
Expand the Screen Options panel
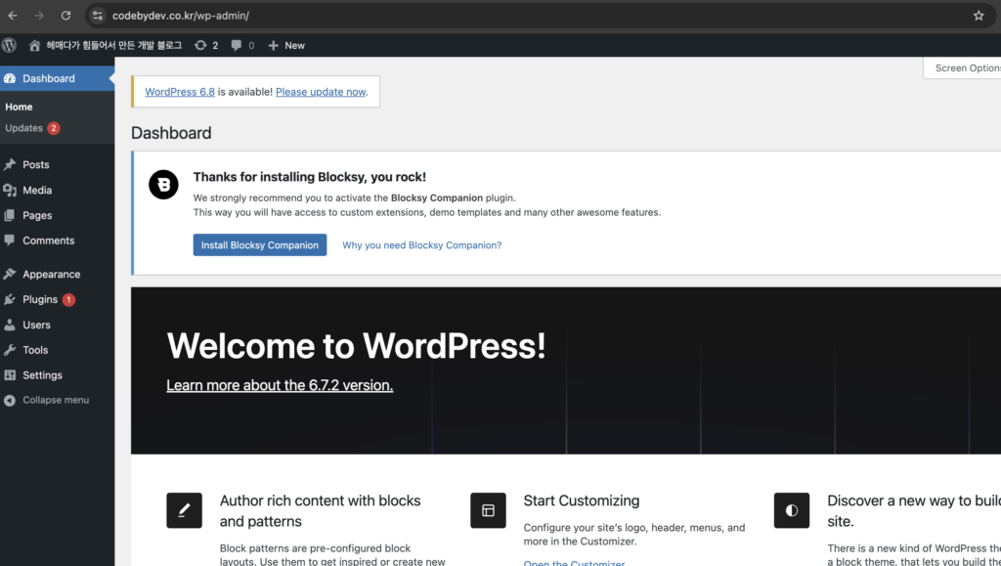[x=962, y=67]
